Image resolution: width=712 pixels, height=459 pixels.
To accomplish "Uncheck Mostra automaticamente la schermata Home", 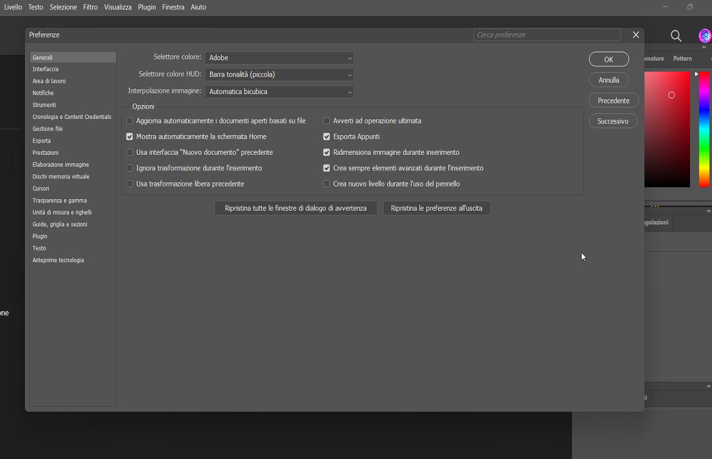I will [x=130, y=137].
